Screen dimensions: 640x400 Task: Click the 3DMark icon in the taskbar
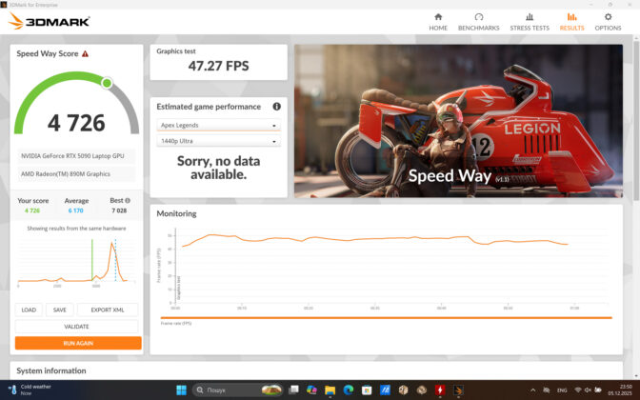click(x=458, y=390)
